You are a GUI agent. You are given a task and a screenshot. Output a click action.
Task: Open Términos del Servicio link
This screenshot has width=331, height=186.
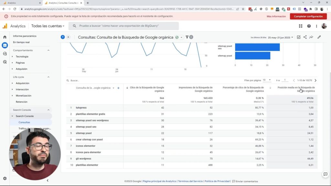(x=190, y=181)
